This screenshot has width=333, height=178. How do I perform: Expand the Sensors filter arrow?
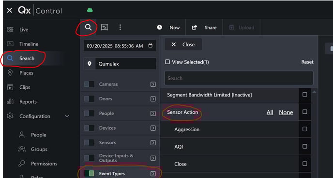153,143
